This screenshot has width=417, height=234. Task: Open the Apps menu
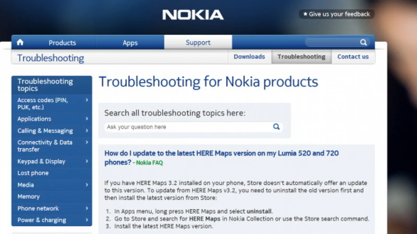pos(130,43)
